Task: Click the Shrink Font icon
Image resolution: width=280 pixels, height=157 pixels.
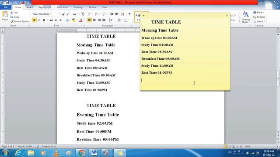Action: tap(68, 14)
